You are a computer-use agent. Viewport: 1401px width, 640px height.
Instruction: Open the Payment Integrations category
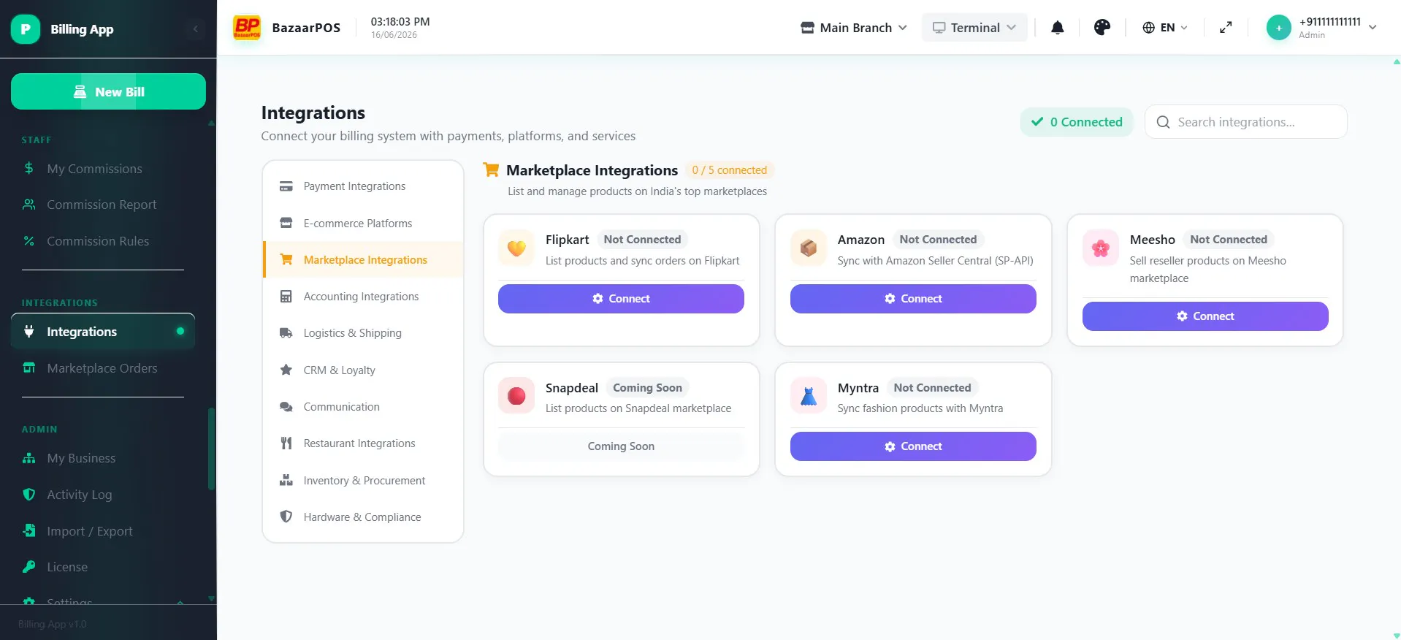click(x=363, y=186)
